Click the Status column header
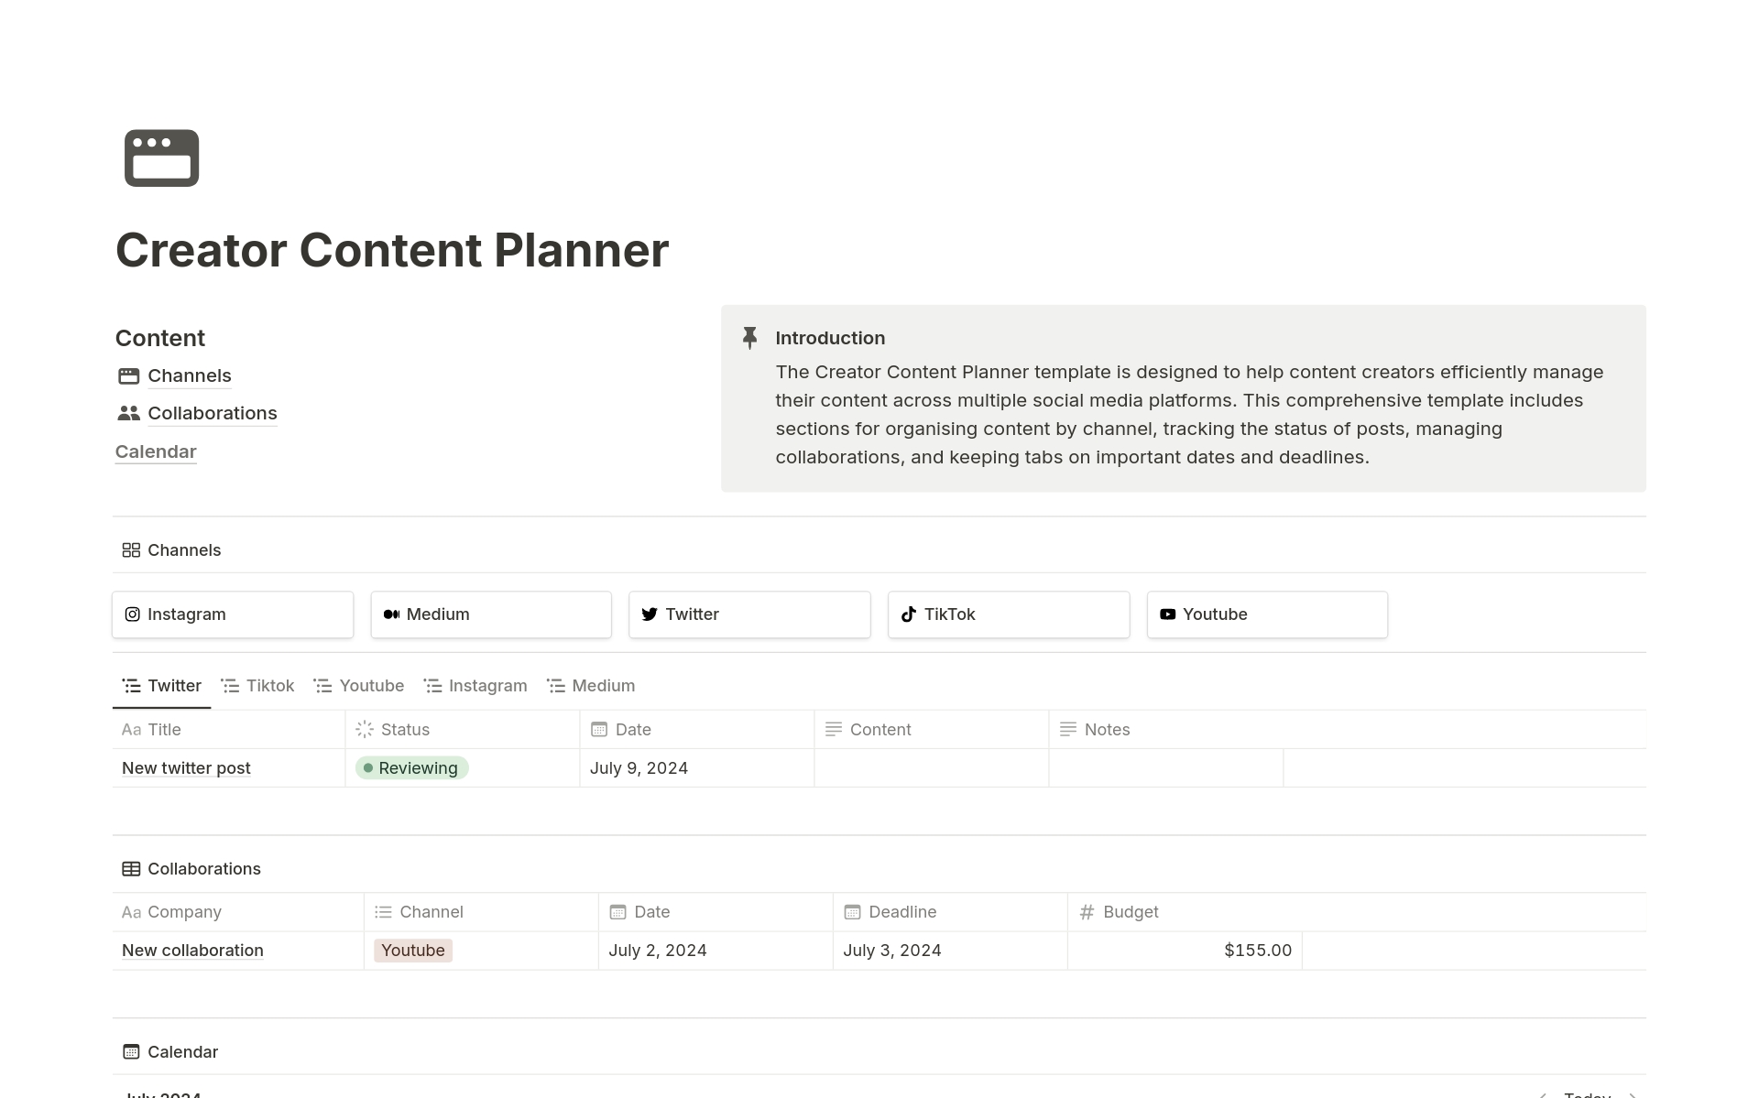Image resolution: width=1759 pixels, height=1098 pixels. point(404,730)
